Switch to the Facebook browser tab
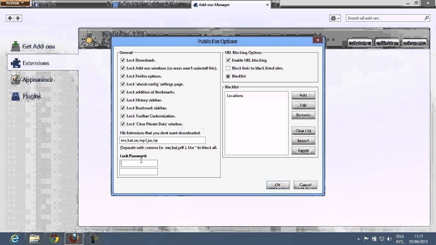Screen dimensions: 436x245 point(71,5)
